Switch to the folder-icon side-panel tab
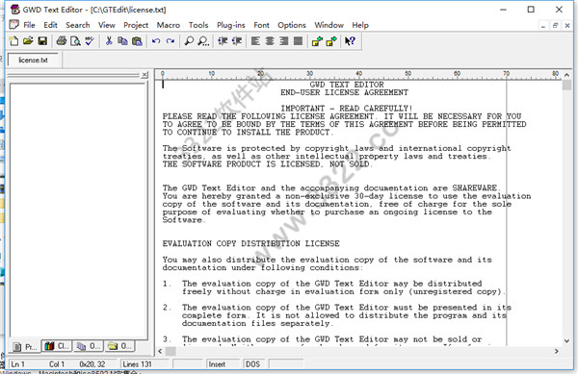Screen dimensions: 578x374 (x=119, y=346)
